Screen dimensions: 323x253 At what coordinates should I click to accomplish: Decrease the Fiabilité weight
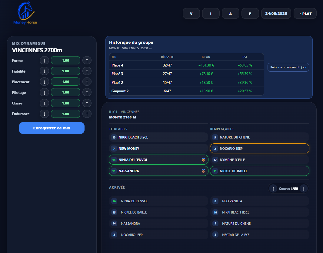click(44, 71)
